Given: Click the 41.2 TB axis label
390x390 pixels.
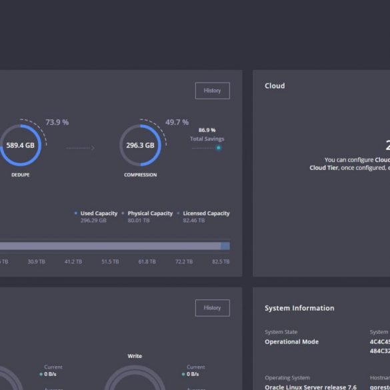Looking at the screenshot, I should [73, 261].
